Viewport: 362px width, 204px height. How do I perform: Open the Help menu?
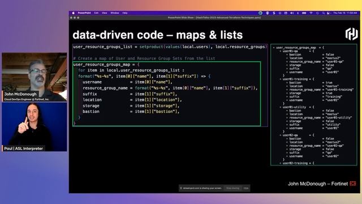pyautogui.click(x=125, y=13)
